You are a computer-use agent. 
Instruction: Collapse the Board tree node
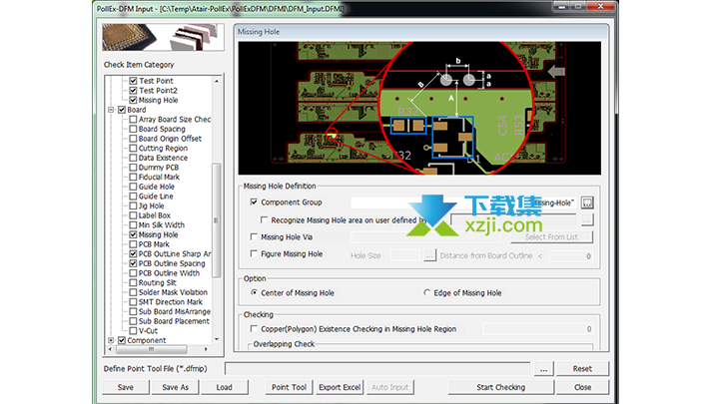111,110
